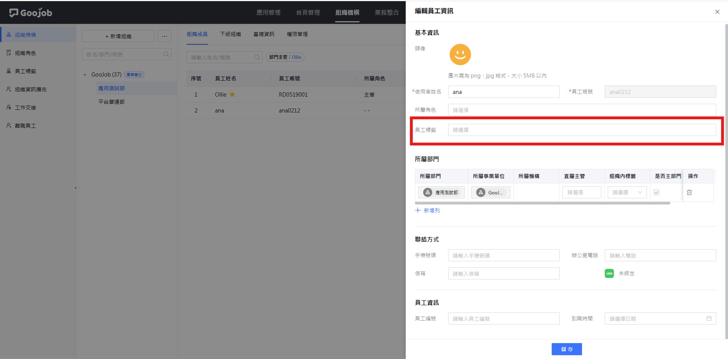Image resolution: width=728 pixels, height=359 pixels.
Task: Click the star icon beside Ollie
Action: 232,94
